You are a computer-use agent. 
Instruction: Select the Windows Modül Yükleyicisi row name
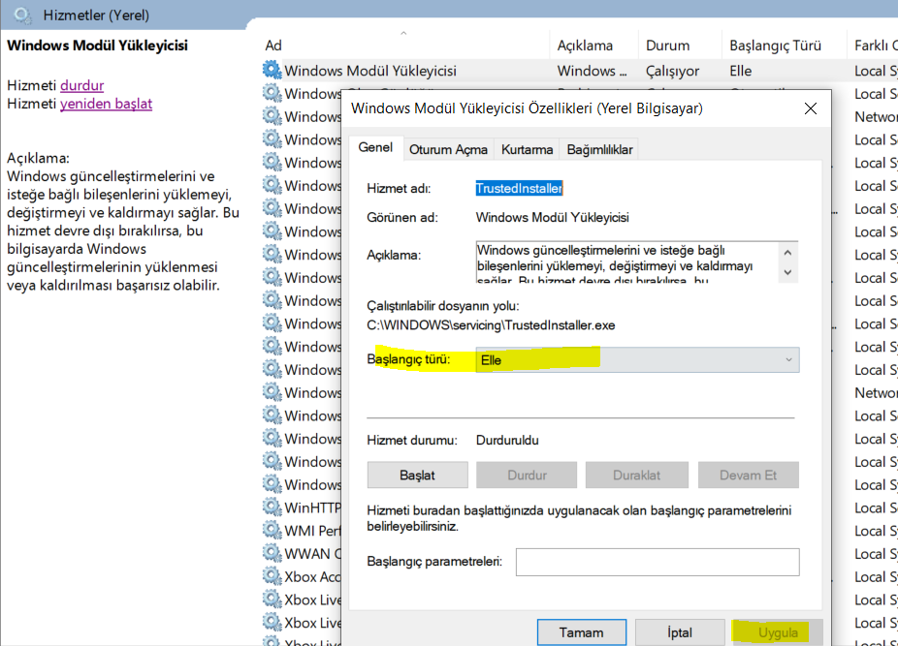coord(370,71)
